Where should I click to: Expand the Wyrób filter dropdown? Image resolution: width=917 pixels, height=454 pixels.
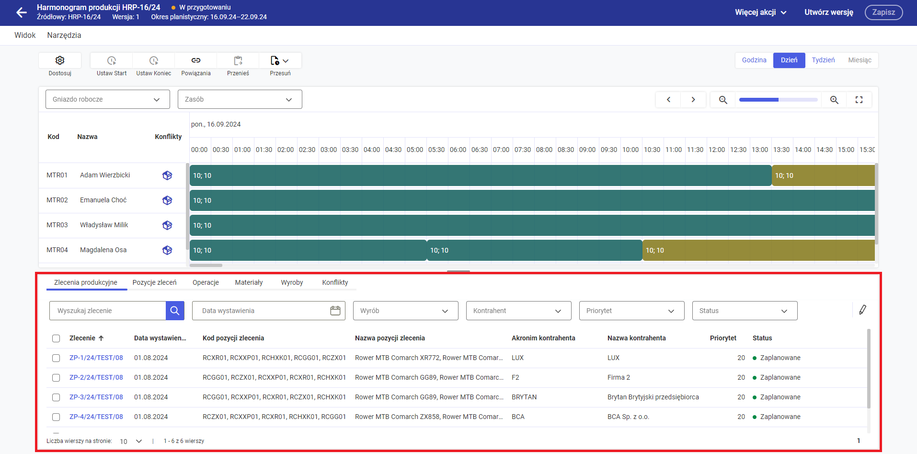pyautogui.click(x=406, y=311)
